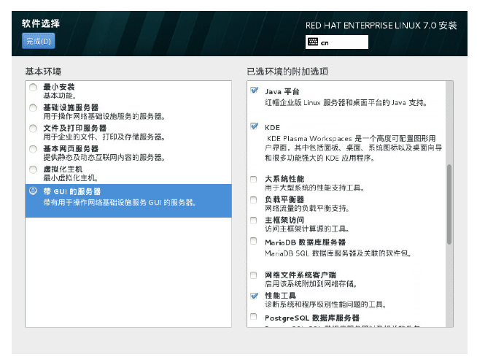
Task: Enable the MariaDB 数据库服务器 checkbox
Action: pos(253,241)
